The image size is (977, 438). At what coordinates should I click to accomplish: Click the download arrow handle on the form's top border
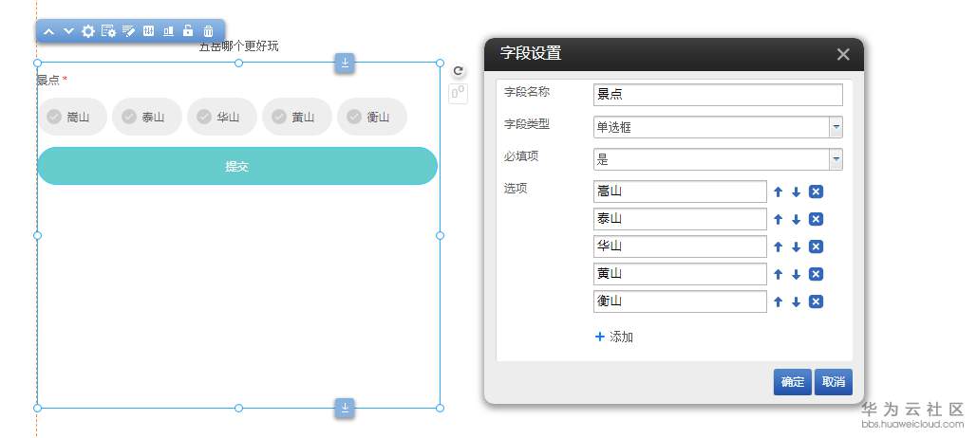pyautogui.click(x=345, y=63)
